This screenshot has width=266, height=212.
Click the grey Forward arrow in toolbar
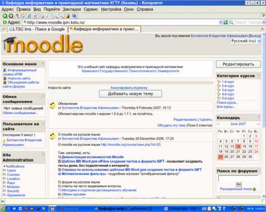(11, 16)
